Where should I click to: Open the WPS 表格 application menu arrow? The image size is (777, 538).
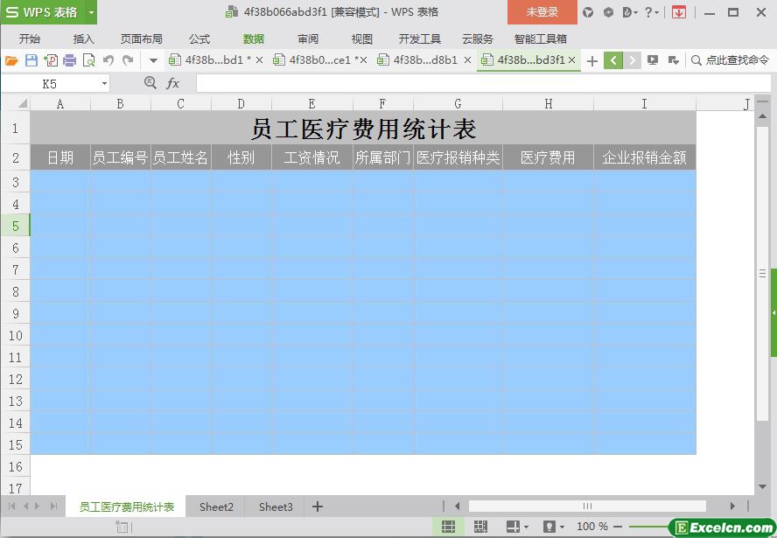91,12
